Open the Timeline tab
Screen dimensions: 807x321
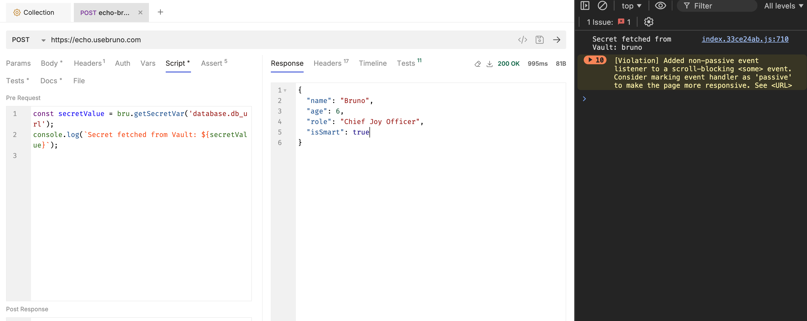coord(372,63)
